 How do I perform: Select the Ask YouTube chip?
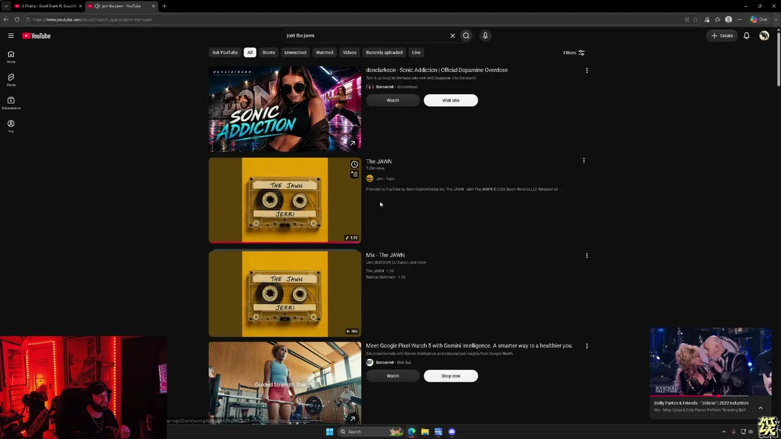coord(225,52)
